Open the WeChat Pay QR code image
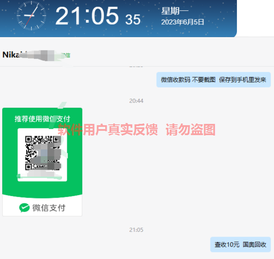 42,162
